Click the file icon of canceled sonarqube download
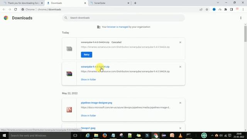 (69, 49)
